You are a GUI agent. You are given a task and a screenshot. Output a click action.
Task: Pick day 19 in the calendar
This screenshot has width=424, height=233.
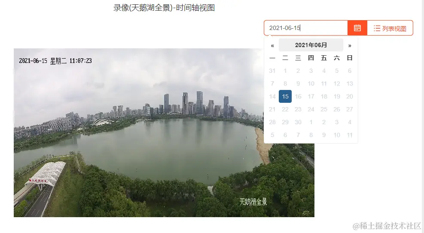coord(337,96)
